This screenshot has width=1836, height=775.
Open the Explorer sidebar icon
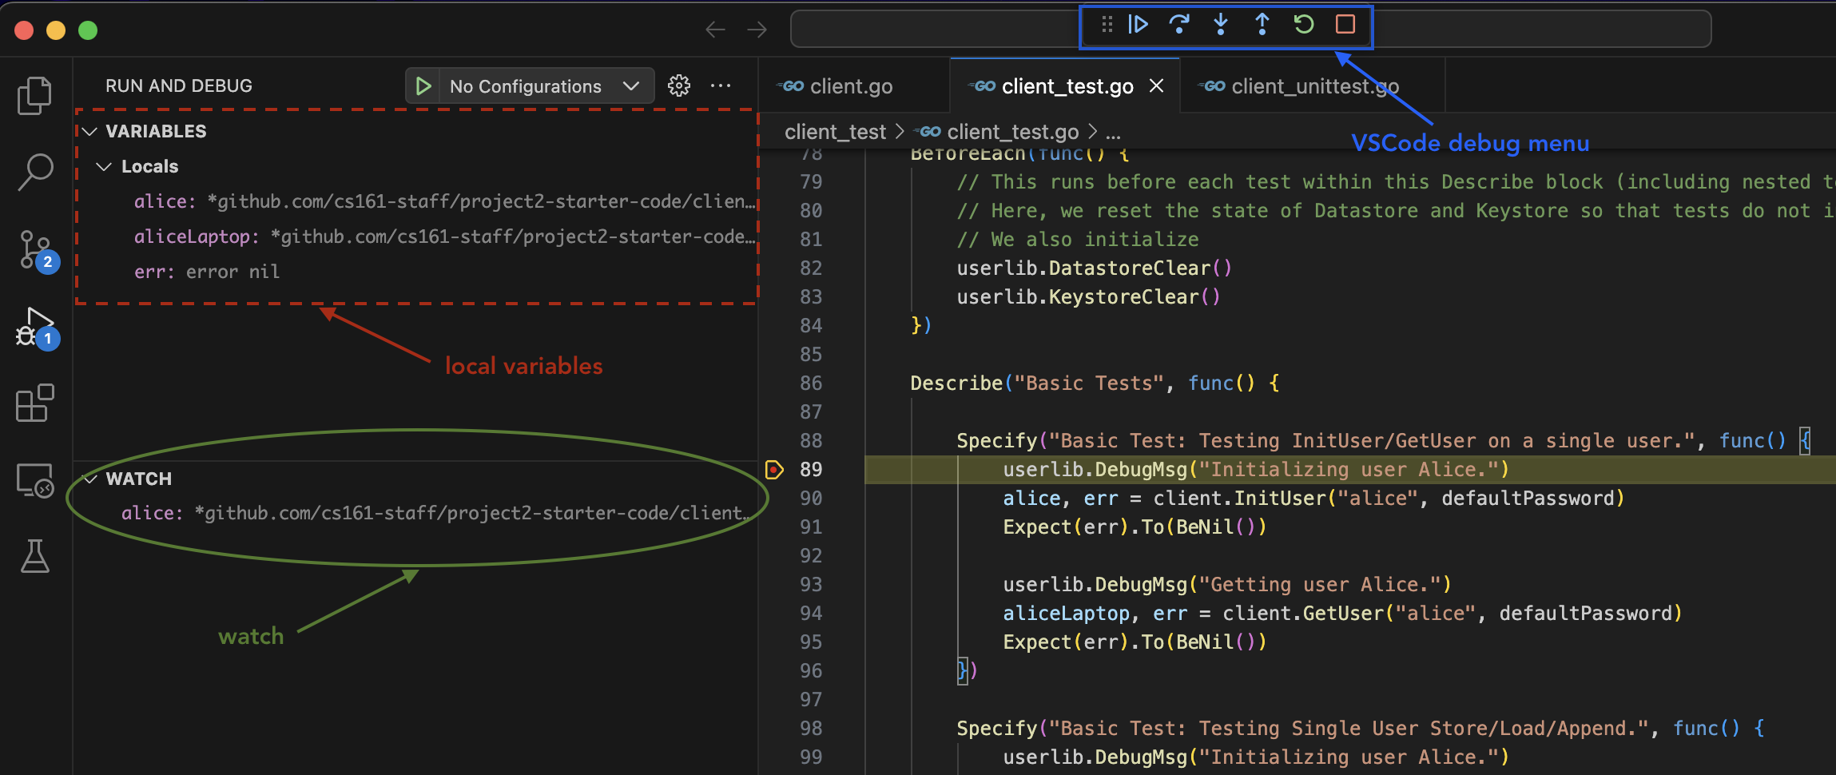(x=34, y=94)
